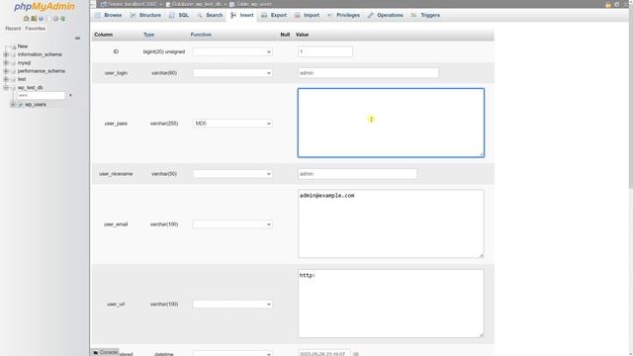633x356 pixels.
Task: Click the page settings gear icon at top right
Action: 616,4
